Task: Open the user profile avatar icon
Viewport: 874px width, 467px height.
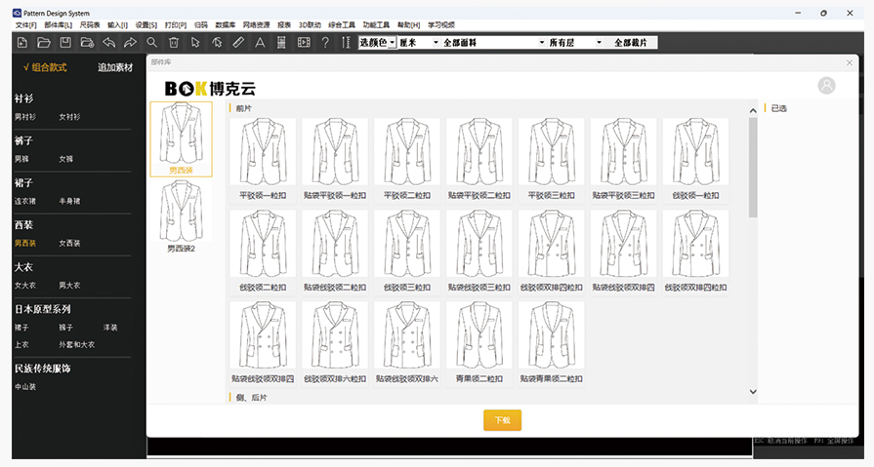Action: 826,86
